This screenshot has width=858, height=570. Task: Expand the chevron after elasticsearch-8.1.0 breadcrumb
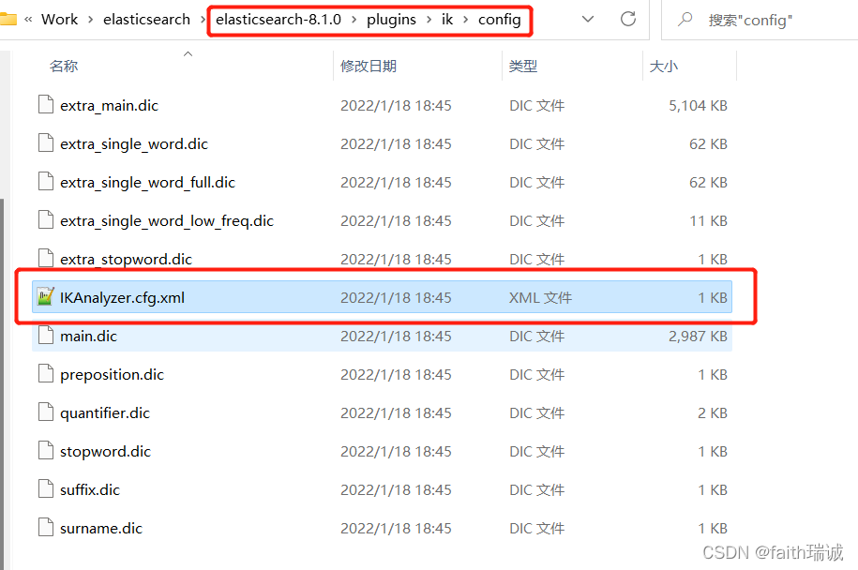pyautogui.click(x=354, y=20)
